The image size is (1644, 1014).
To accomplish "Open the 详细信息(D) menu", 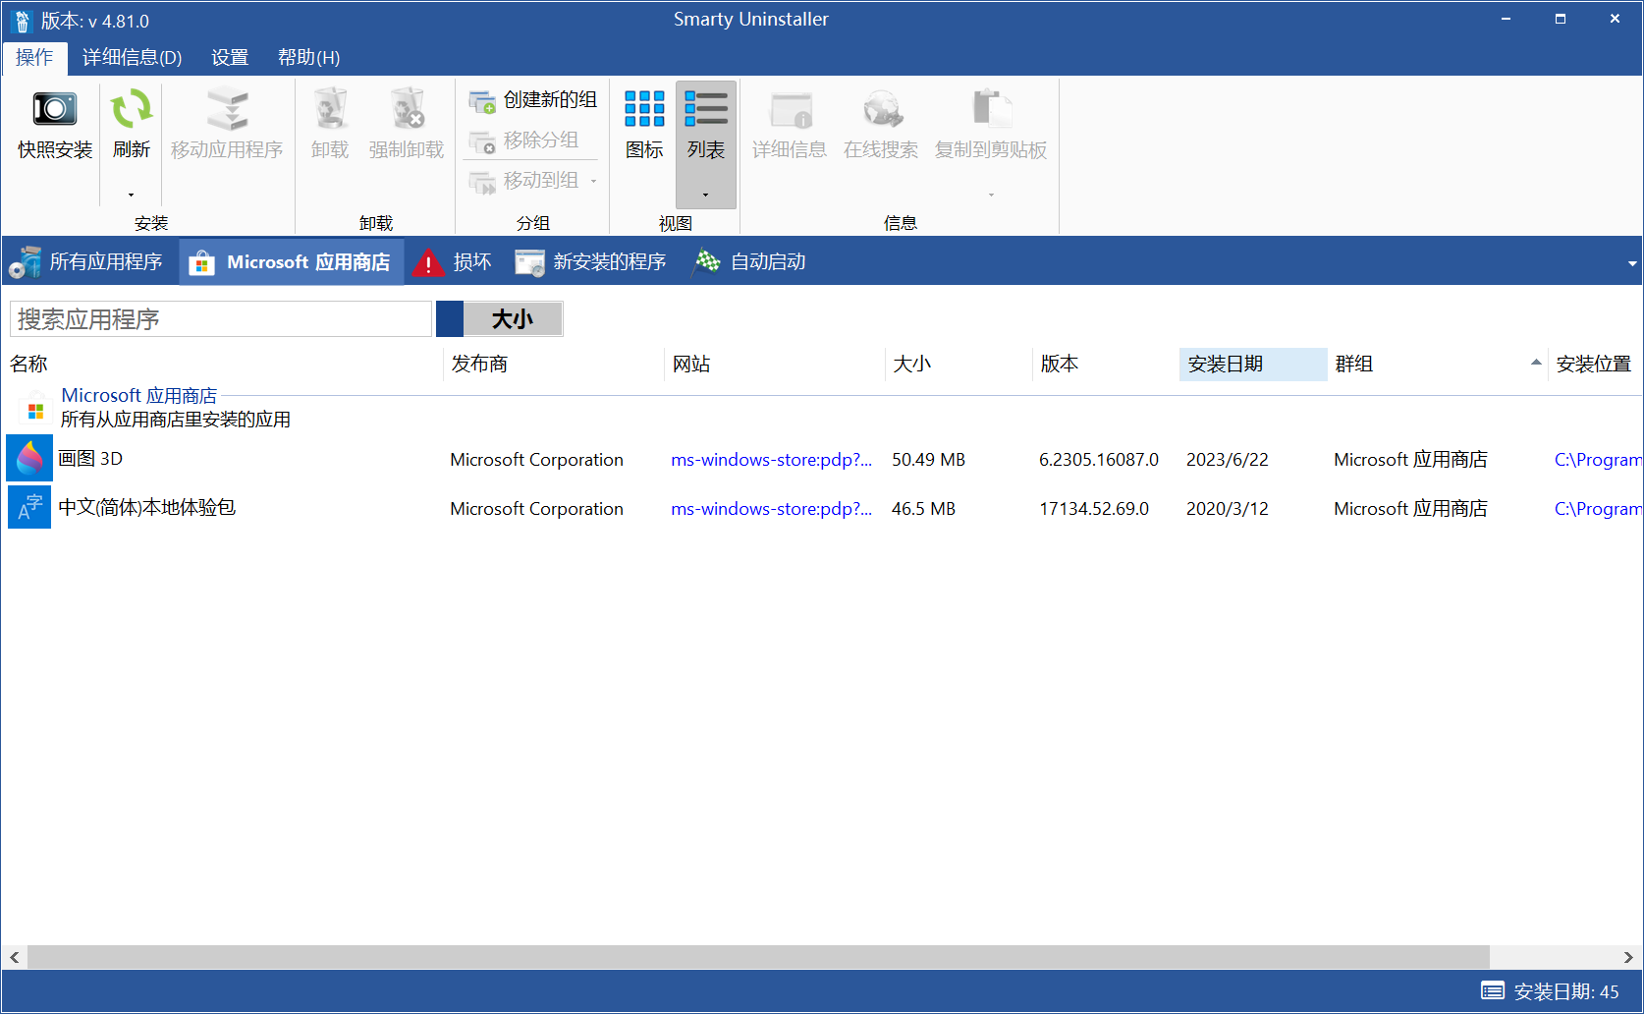I will pyautogui.click(x=132, y=57).
